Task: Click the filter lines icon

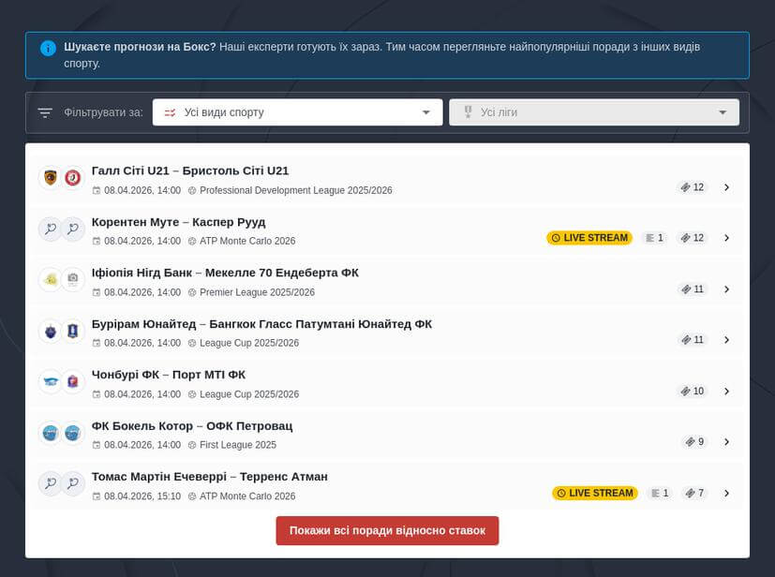Action: coord(45,113)
